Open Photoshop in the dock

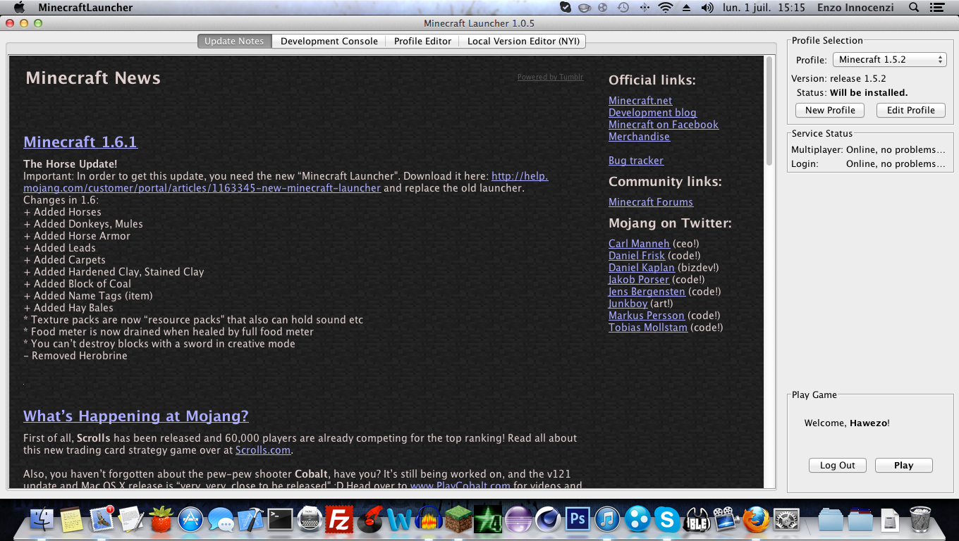click(578, 520)
